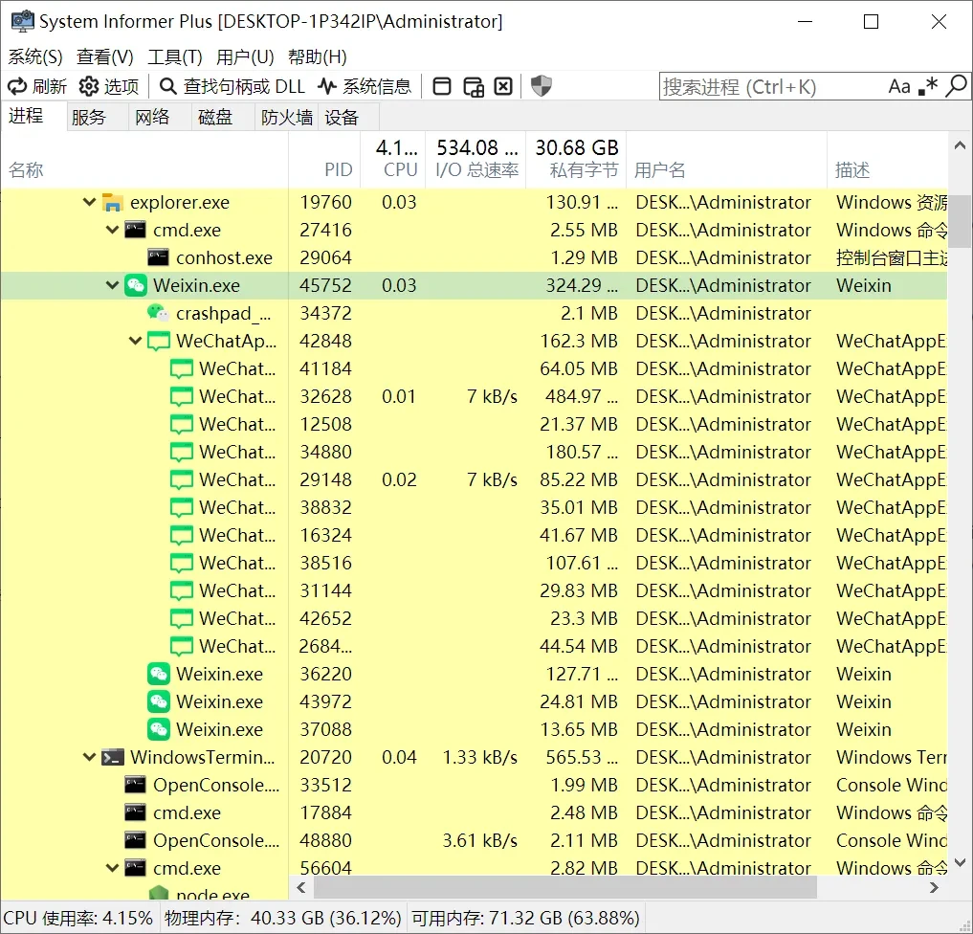
Task: Click the window terminate X-box icon
Action: (x=503, y=86)
